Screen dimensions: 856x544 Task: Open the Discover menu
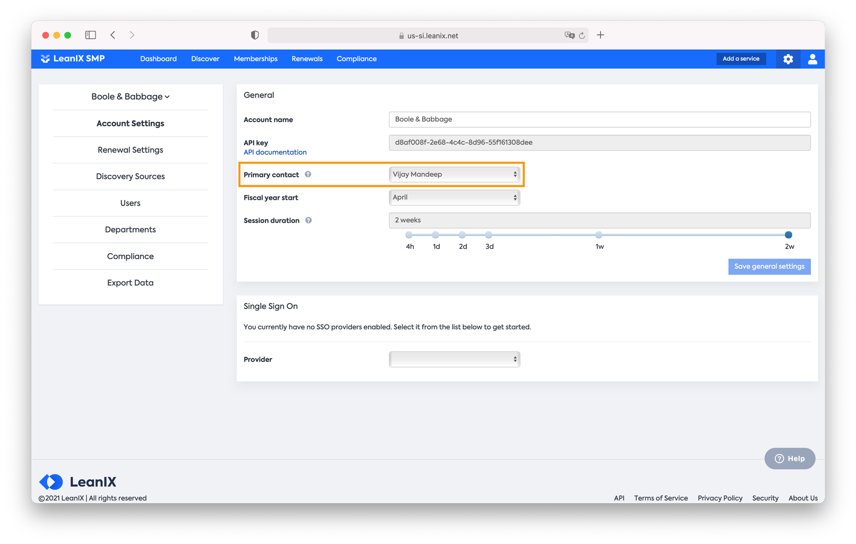coord(205,59)
